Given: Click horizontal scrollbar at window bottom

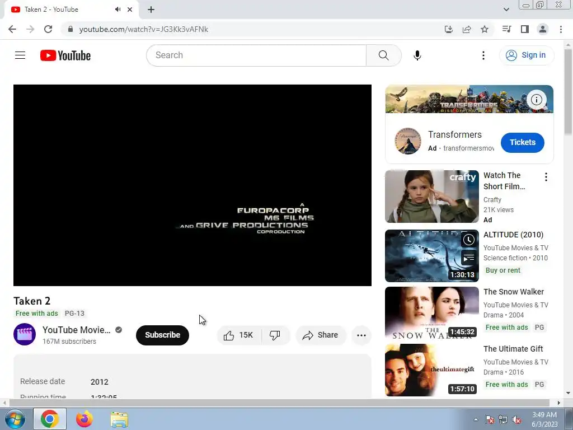Looking at the screenshot, I should click(279, 403).
